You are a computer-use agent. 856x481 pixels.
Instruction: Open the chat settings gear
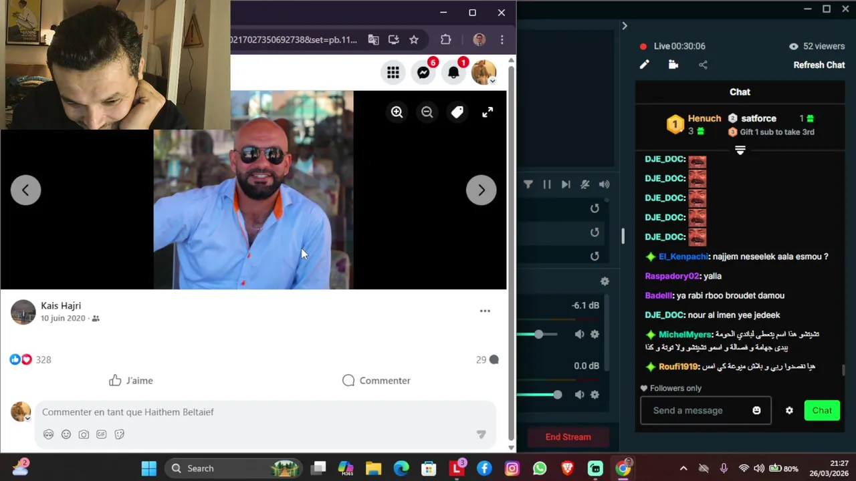point(789,410)
